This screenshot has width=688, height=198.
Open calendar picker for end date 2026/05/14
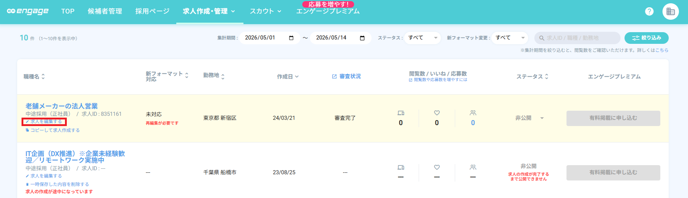tap(362, 38)
